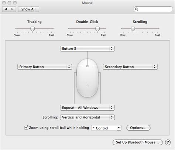Viewport: 175px width, 150px height.
Task: Click Set Up Bluetooth Mouse... button
Action: 137,142
